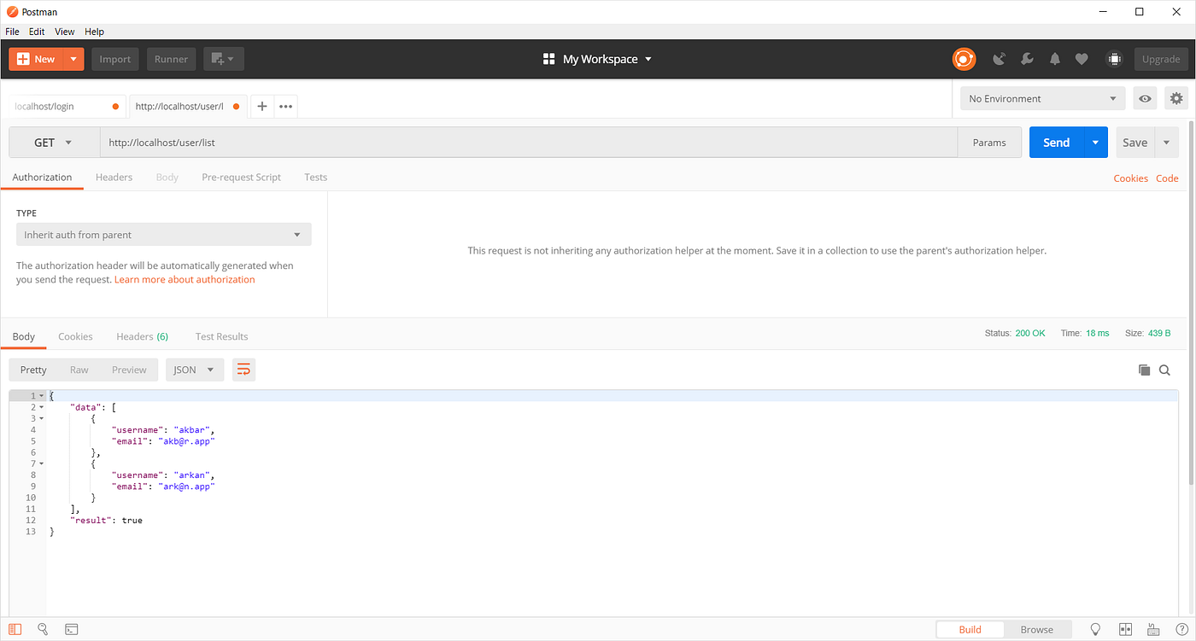The width and height of the screenshot is (1196, 641).
Task: Open the JSON response format dropdown
Action: 194,370
